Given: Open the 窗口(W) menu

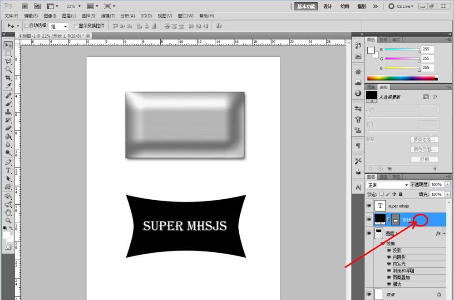Looking at the screenshot, I should (x=186, y=16).
